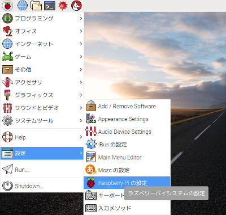Click the ゲーム green invader icon
This screenshot has width=226, height=215.
coord(7,56)
